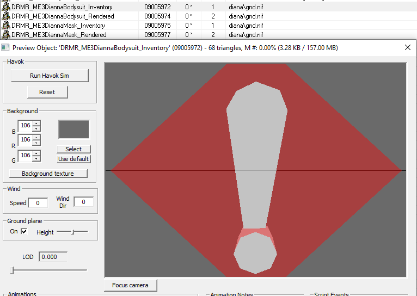Click Use default background button
The height and width of the screenshot is (296, 417).
73,159
